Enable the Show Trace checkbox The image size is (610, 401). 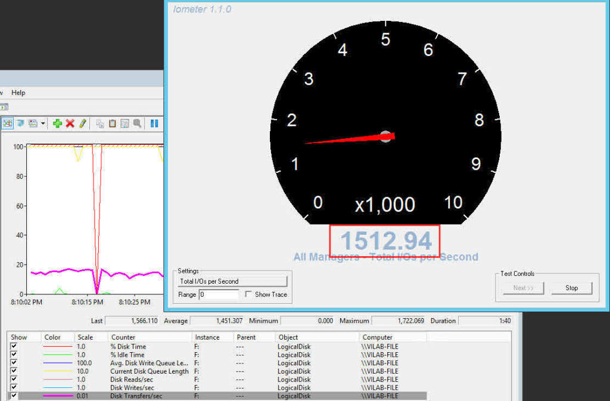point(248,294)
